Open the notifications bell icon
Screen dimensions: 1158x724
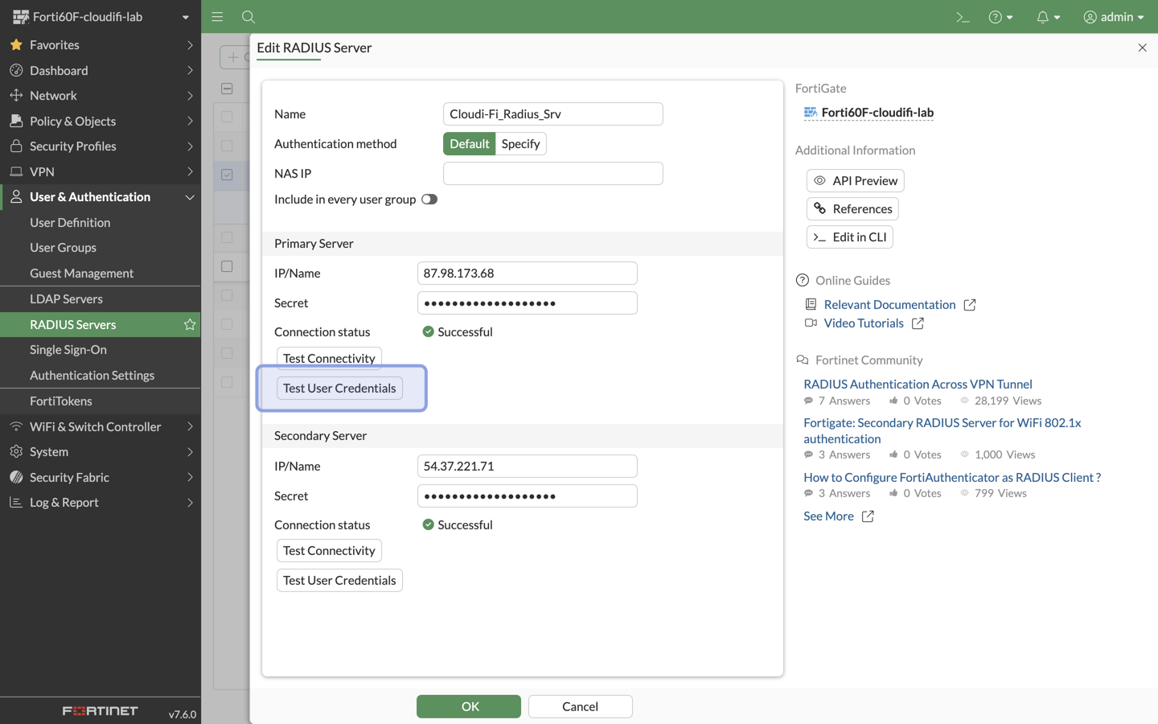pos(1043,16)
